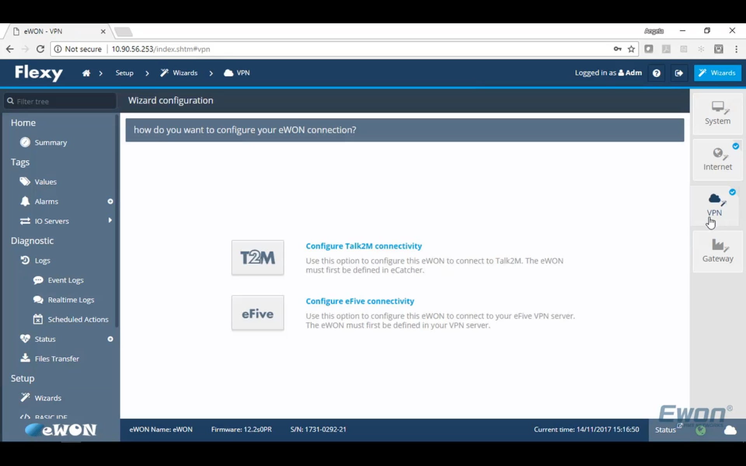The height and width of the screenshot is (466, 746).
Task: Open the blue Wizards button
Action: click(717, 73)
